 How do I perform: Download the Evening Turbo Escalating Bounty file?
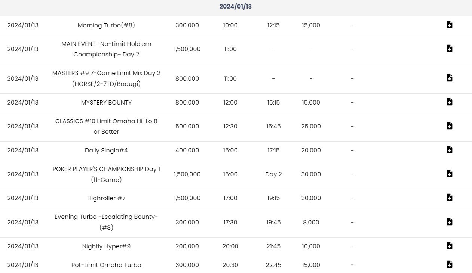(450, 222)
